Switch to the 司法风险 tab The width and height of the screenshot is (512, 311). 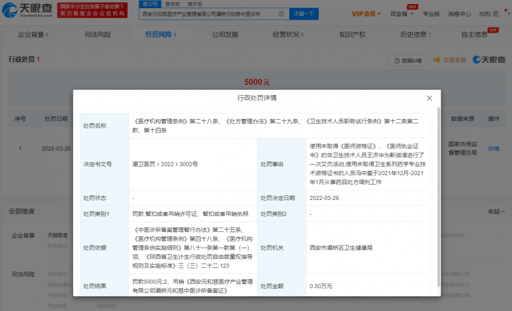pyautogui.click(x=97, y=34)
